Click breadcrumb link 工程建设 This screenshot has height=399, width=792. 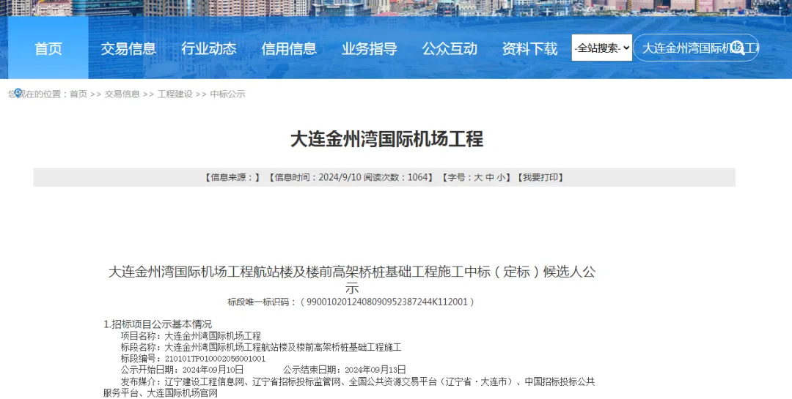tap(175, 94)
